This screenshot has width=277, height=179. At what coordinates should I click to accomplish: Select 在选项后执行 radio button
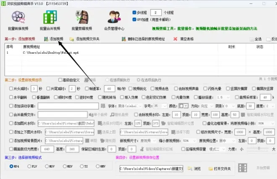click(x=138, y=80)
